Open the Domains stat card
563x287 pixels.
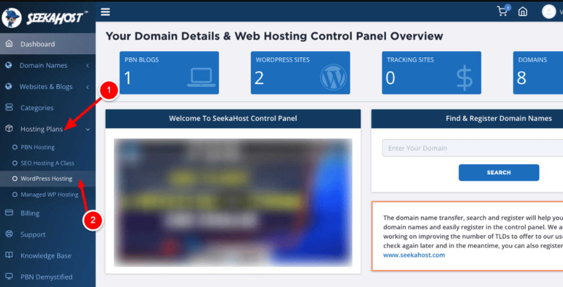(x=538, y=73)
